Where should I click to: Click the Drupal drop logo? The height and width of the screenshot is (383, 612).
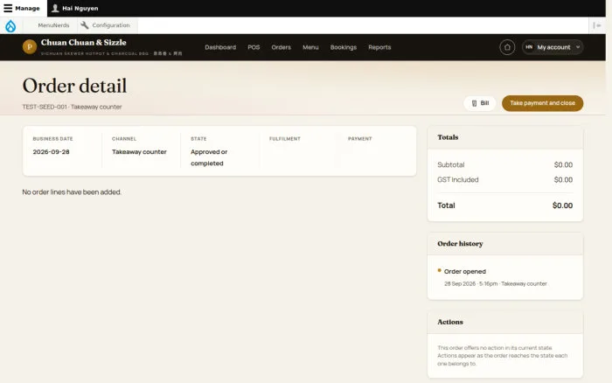tap(10, 25)
